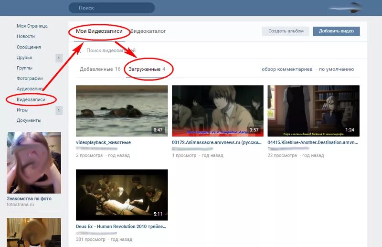Open Сообщения from the left sidebar
Screen dimensions: 382x247
(x=29, y=47)
